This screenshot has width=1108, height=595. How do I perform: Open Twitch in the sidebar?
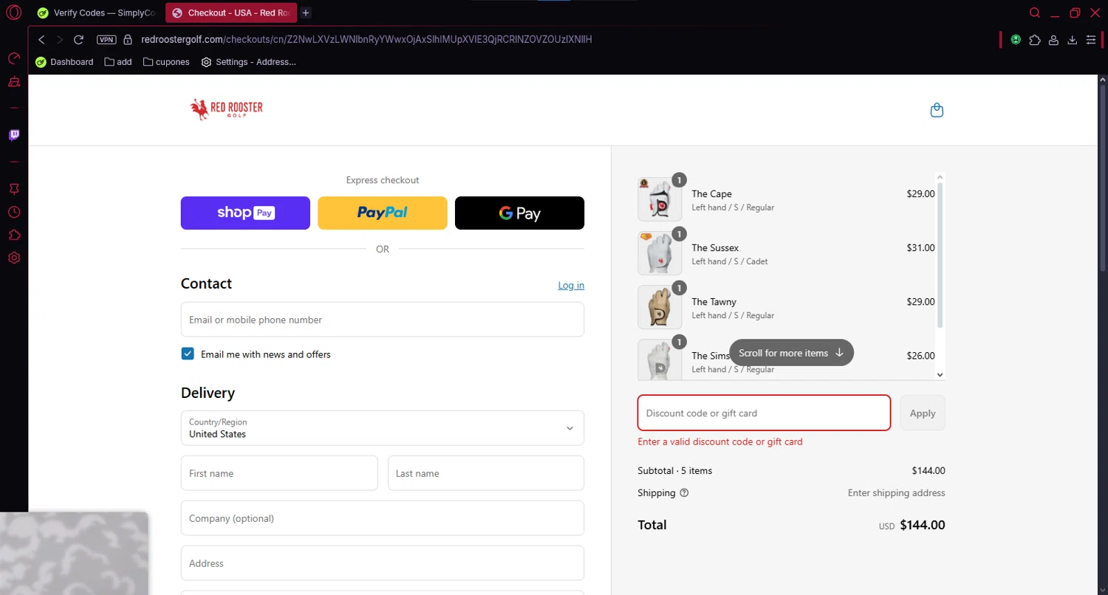click(14, 135)
